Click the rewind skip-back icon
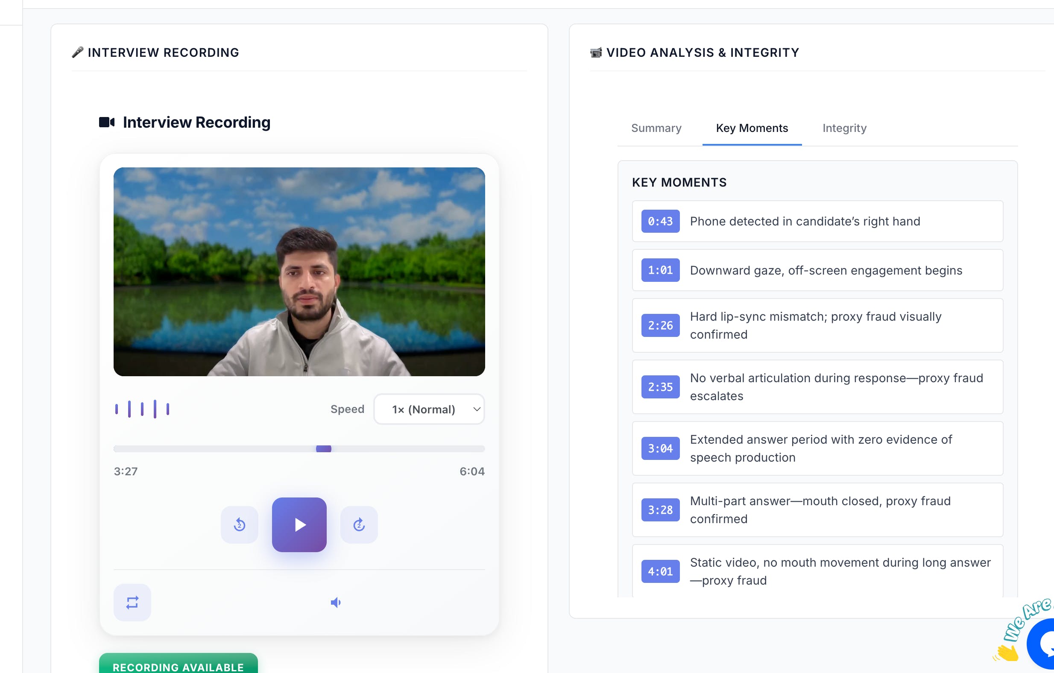Screen dimensions: 1054x673 pos(240,524)
